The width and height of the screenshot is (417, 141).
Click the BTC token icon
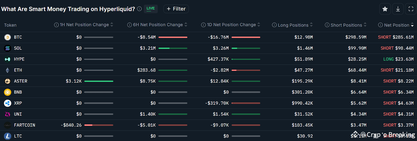click(8, 37)
